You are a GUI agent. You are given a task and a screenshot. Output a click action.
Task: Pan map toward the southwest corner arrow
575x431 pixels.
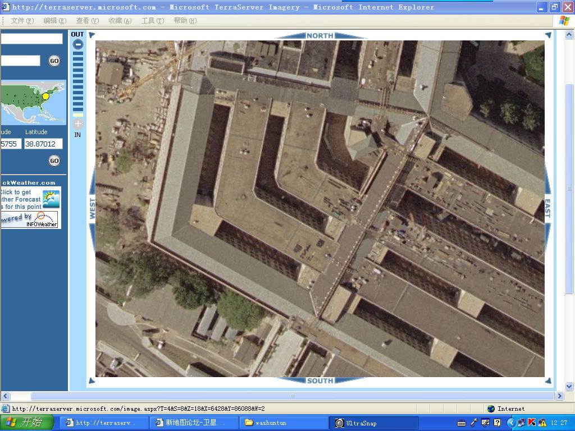pyautogui.click(x=92, y=381)
